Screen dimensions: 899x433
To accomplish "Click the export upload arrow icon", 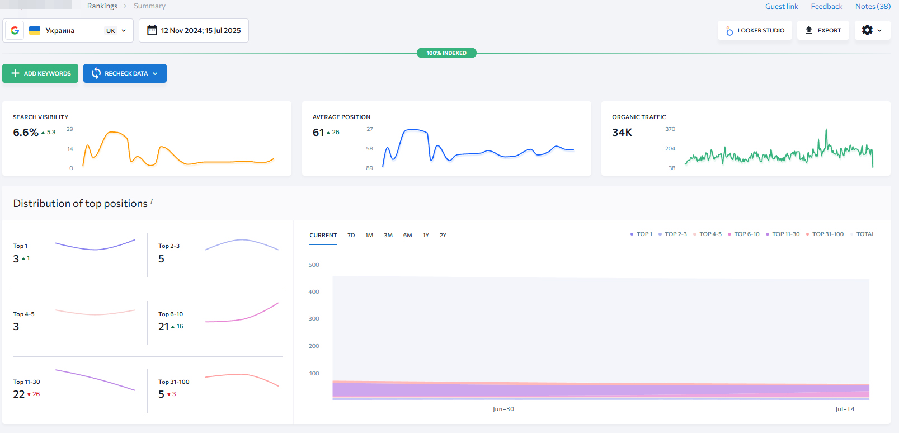I will click(x=808, y=30).
